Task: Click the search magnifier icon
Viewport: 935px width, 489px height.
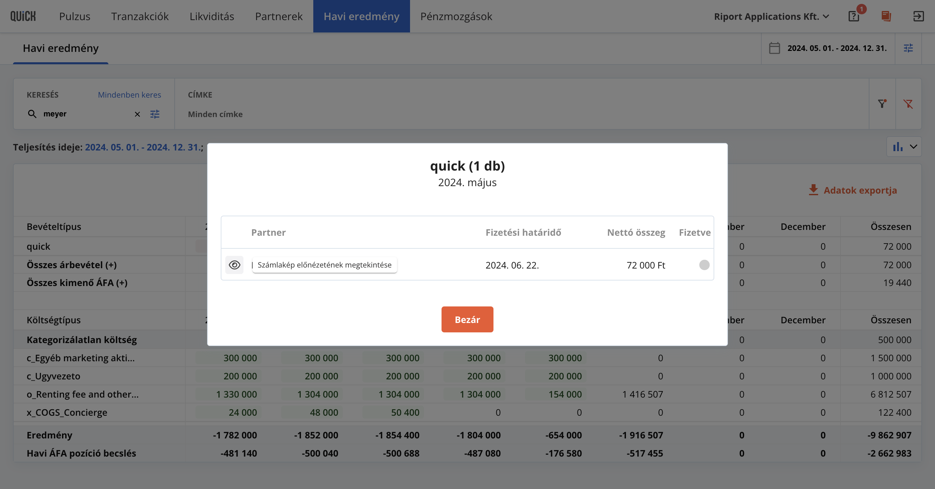Action: (x=32, y=114)
